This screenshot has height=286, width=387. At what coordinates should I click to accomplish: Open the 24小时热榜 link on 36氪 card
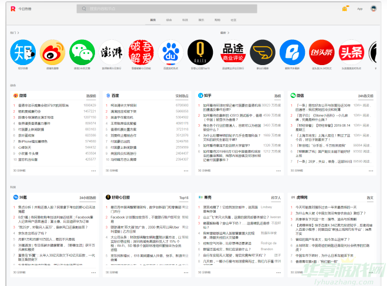coord(87,198)
